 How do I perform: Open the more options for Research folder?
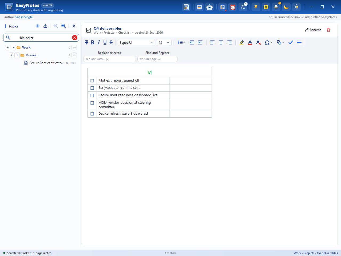(x=74, y=55)
